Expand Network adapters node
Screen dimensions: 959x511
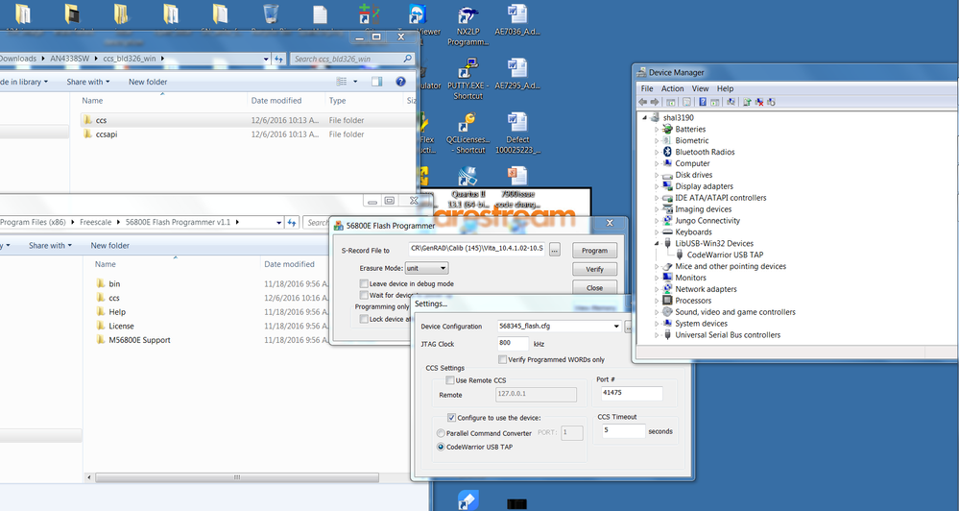pyautogui.click(x=657, y=289)
